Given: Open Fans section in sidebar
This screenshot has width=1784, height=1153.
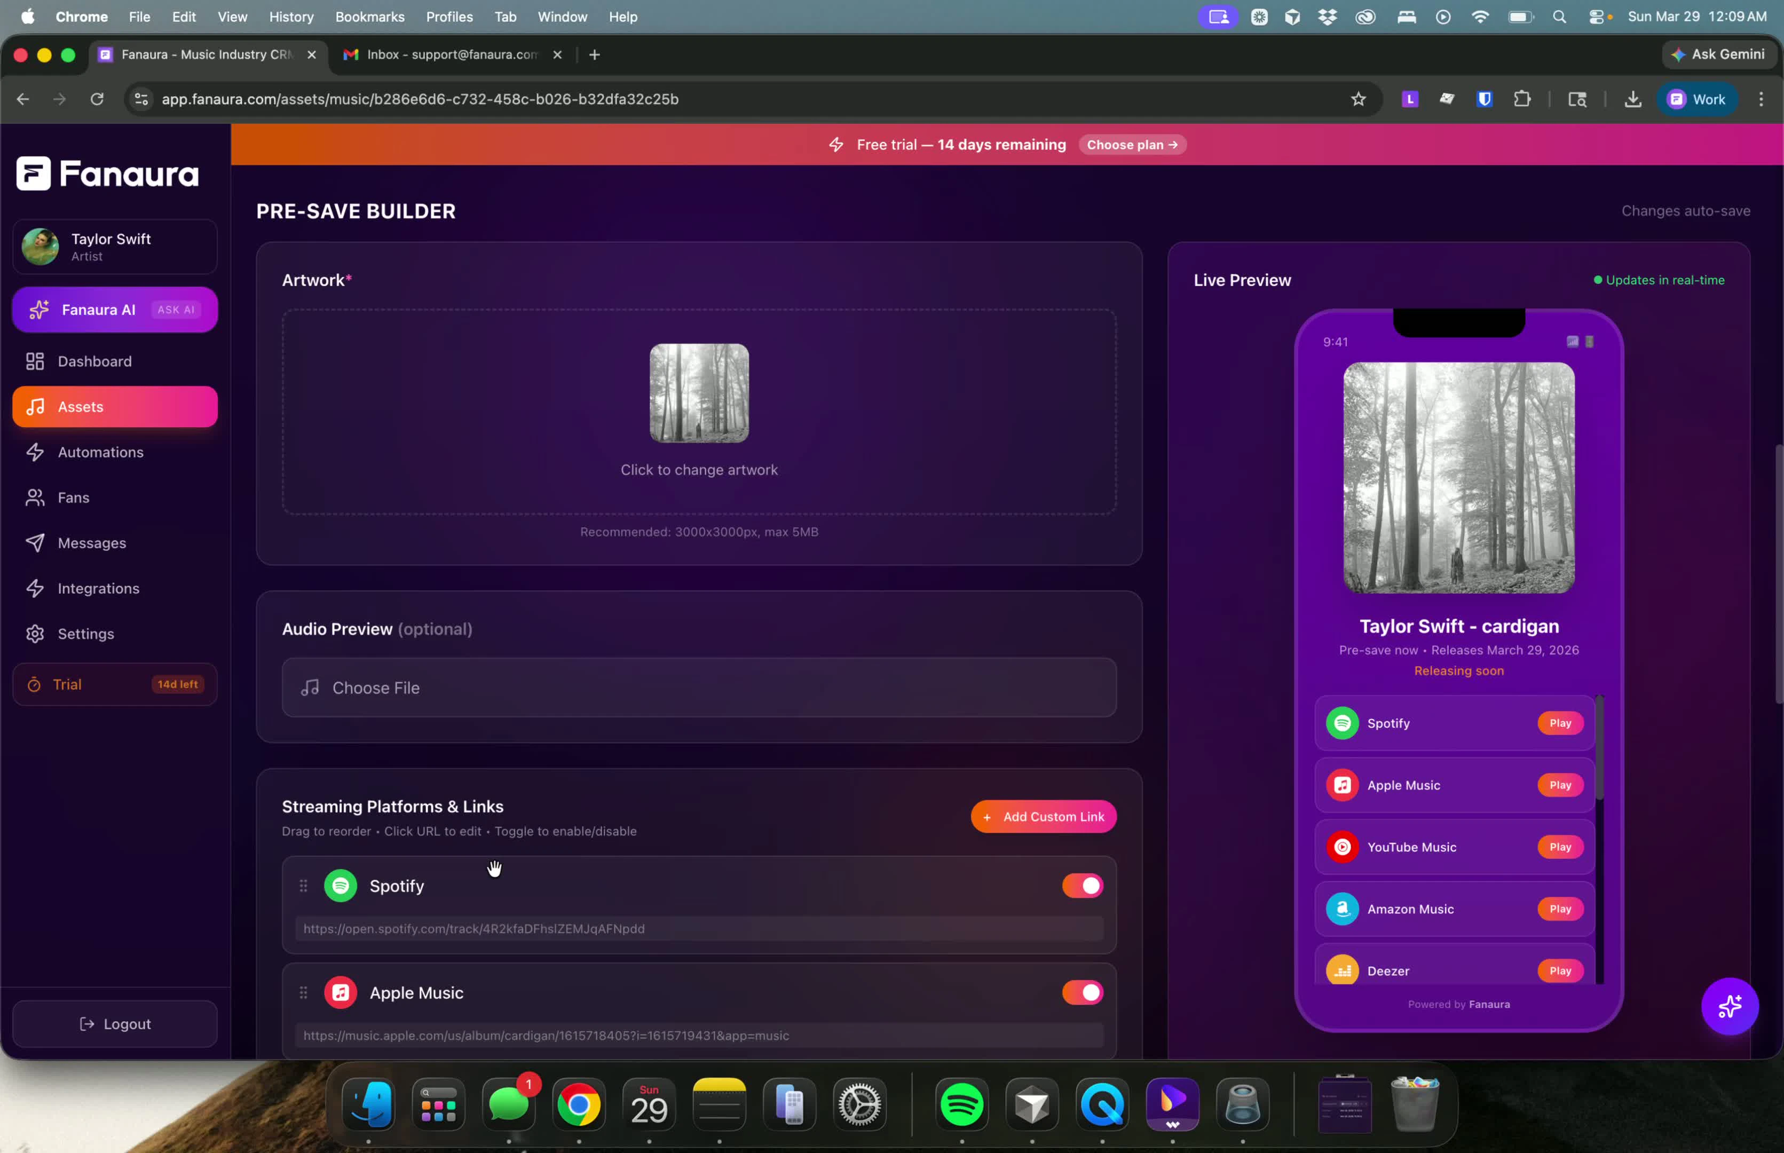Looking at the screenshot, I should coord(115,497).
